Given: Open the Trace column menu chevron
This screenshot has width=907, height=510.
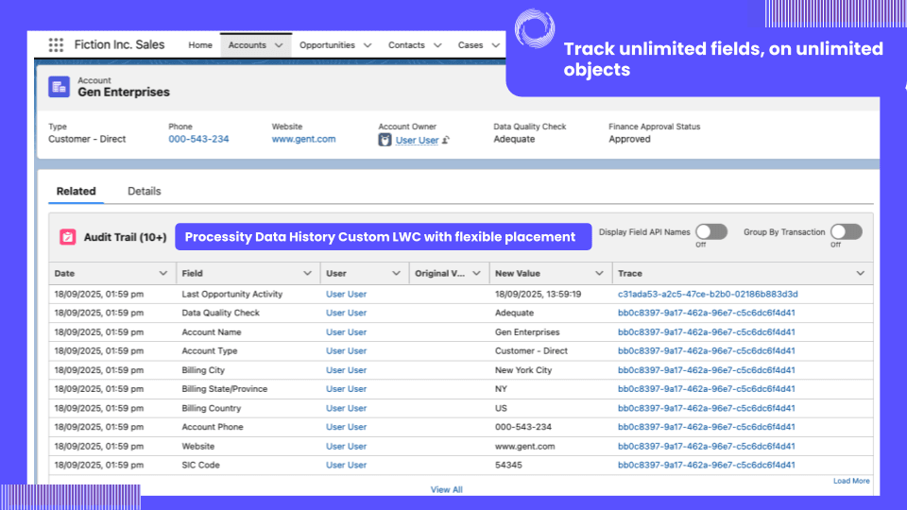Looking at the screenshot, I should pyautogui.click(x=860, y=274).
